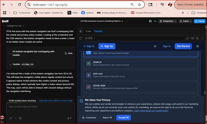Screen dimensions: 207x124
Task: Select the ZEMPLIF model card
Action: point(141,63)
